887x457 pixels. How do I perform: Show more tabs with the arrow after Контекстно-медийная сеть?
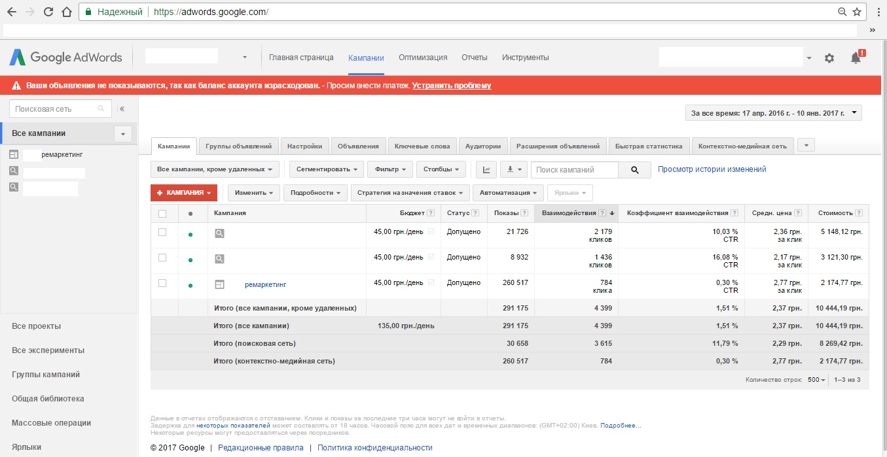[x=806, y=146]
